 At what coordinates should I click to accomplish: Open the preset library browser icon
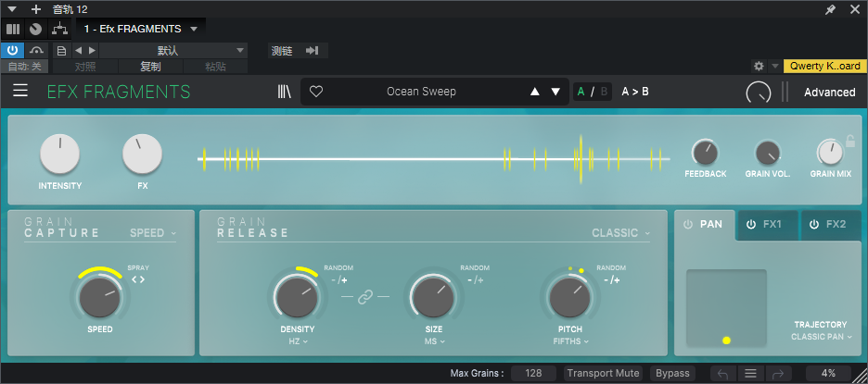click(x=284, y=92)
